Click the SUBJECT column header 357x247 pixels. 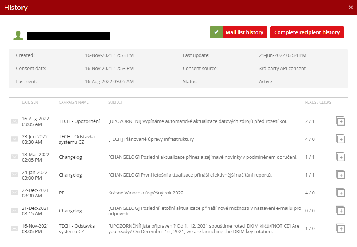pyautogui.click(x=115, y=102)
